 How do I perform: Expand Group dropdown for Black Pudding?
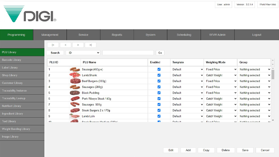254,93
